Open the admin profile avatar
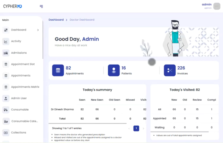This screenshot has width=223, height=143. [217, 6]
